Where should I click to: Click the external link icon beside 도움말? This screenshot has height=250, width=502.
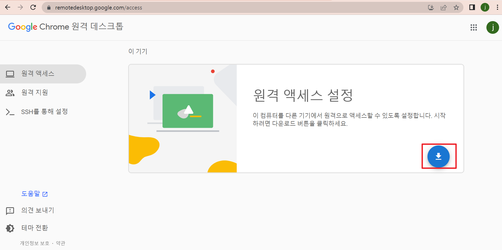click(45, 194)
